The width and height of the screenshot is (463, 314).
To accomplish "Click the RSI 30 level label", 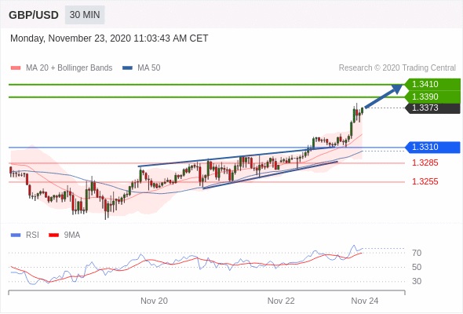I will coord(417,281).
